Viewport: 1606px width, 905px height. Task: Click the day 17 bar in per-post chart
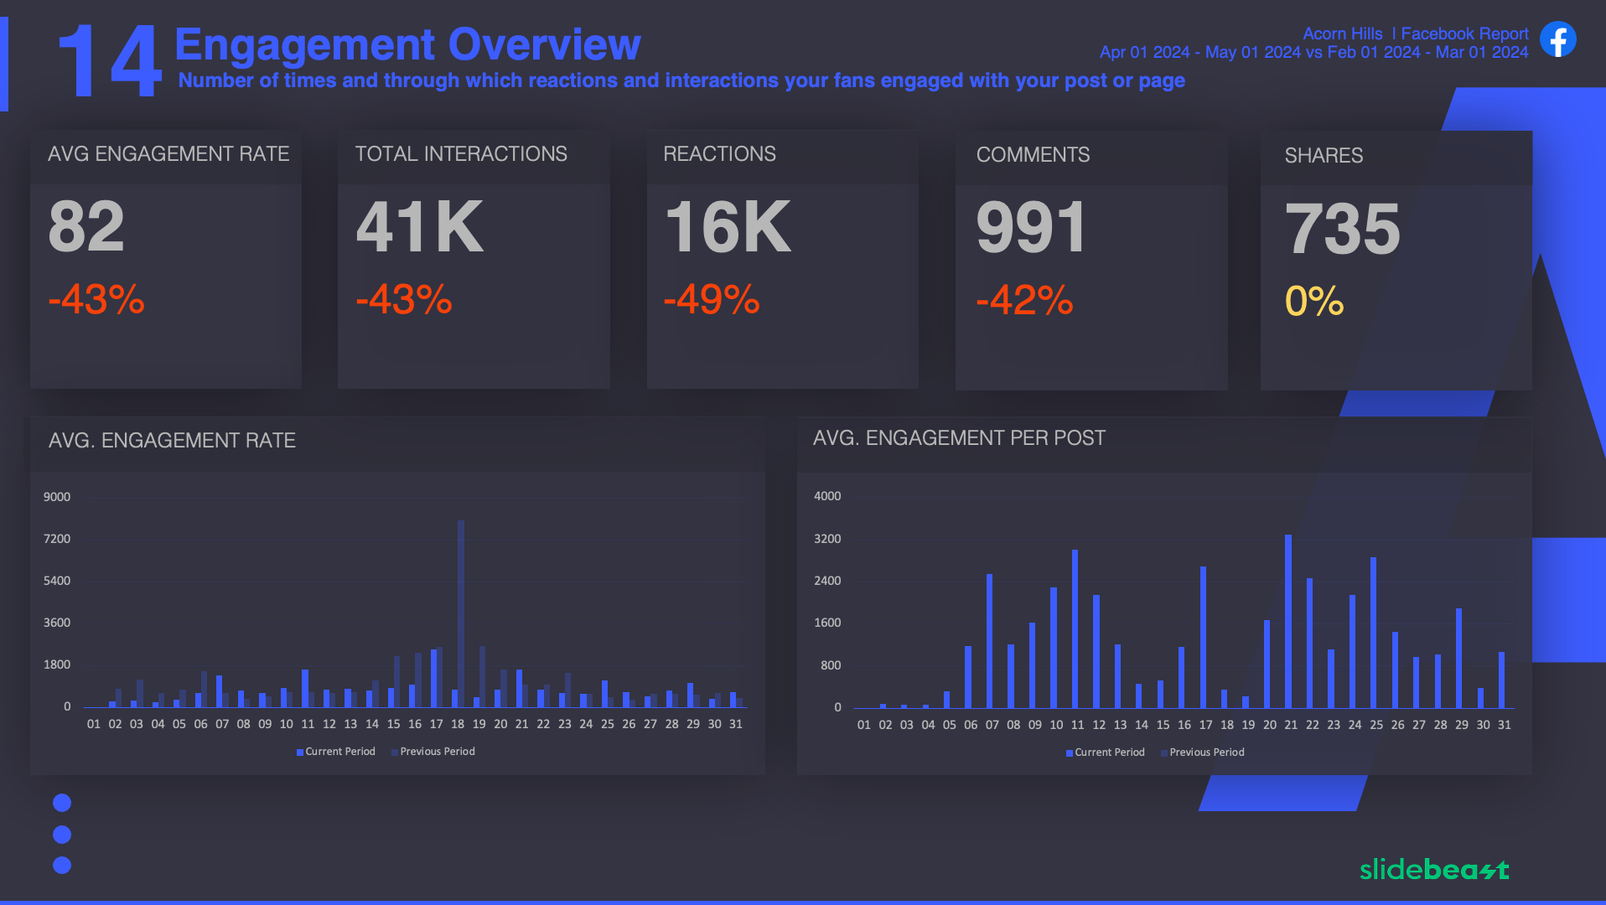[x=1203, y=637]
